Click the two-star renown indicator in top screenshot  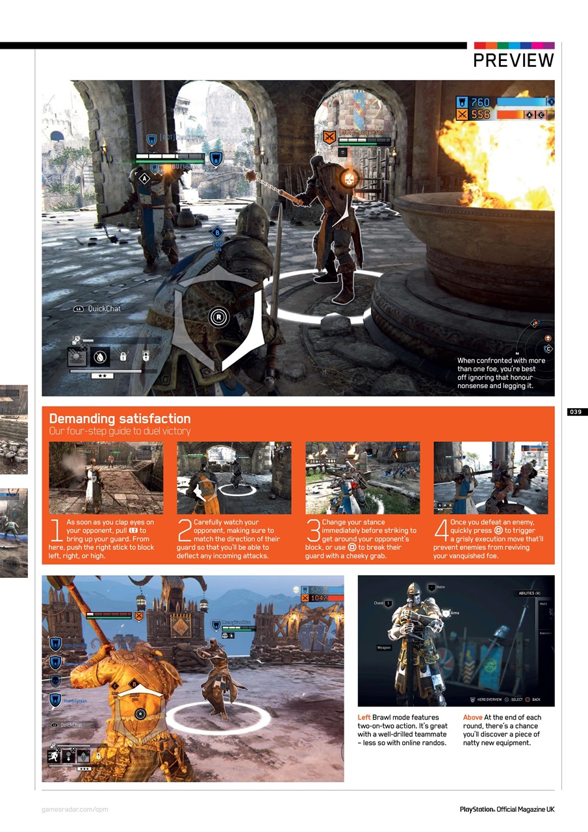[102, 376]
